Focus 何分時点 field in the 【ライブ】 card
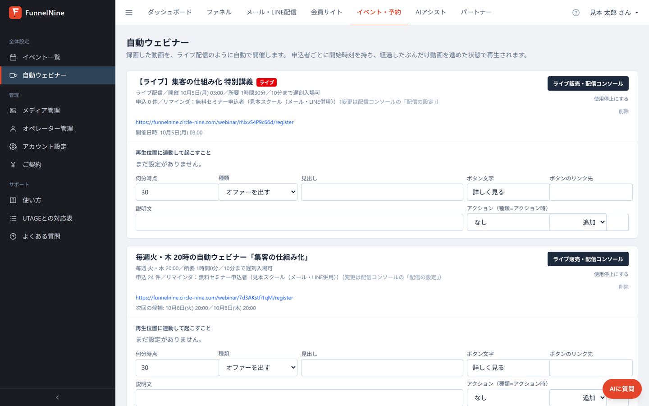 177,192
